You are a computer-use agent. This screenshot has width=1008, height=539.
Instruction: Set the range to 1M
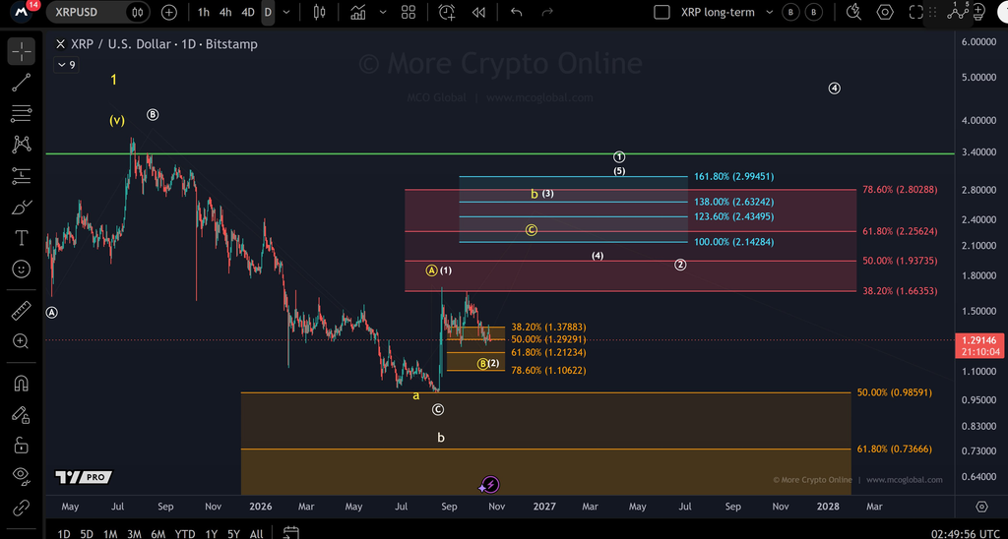point(110,533)
